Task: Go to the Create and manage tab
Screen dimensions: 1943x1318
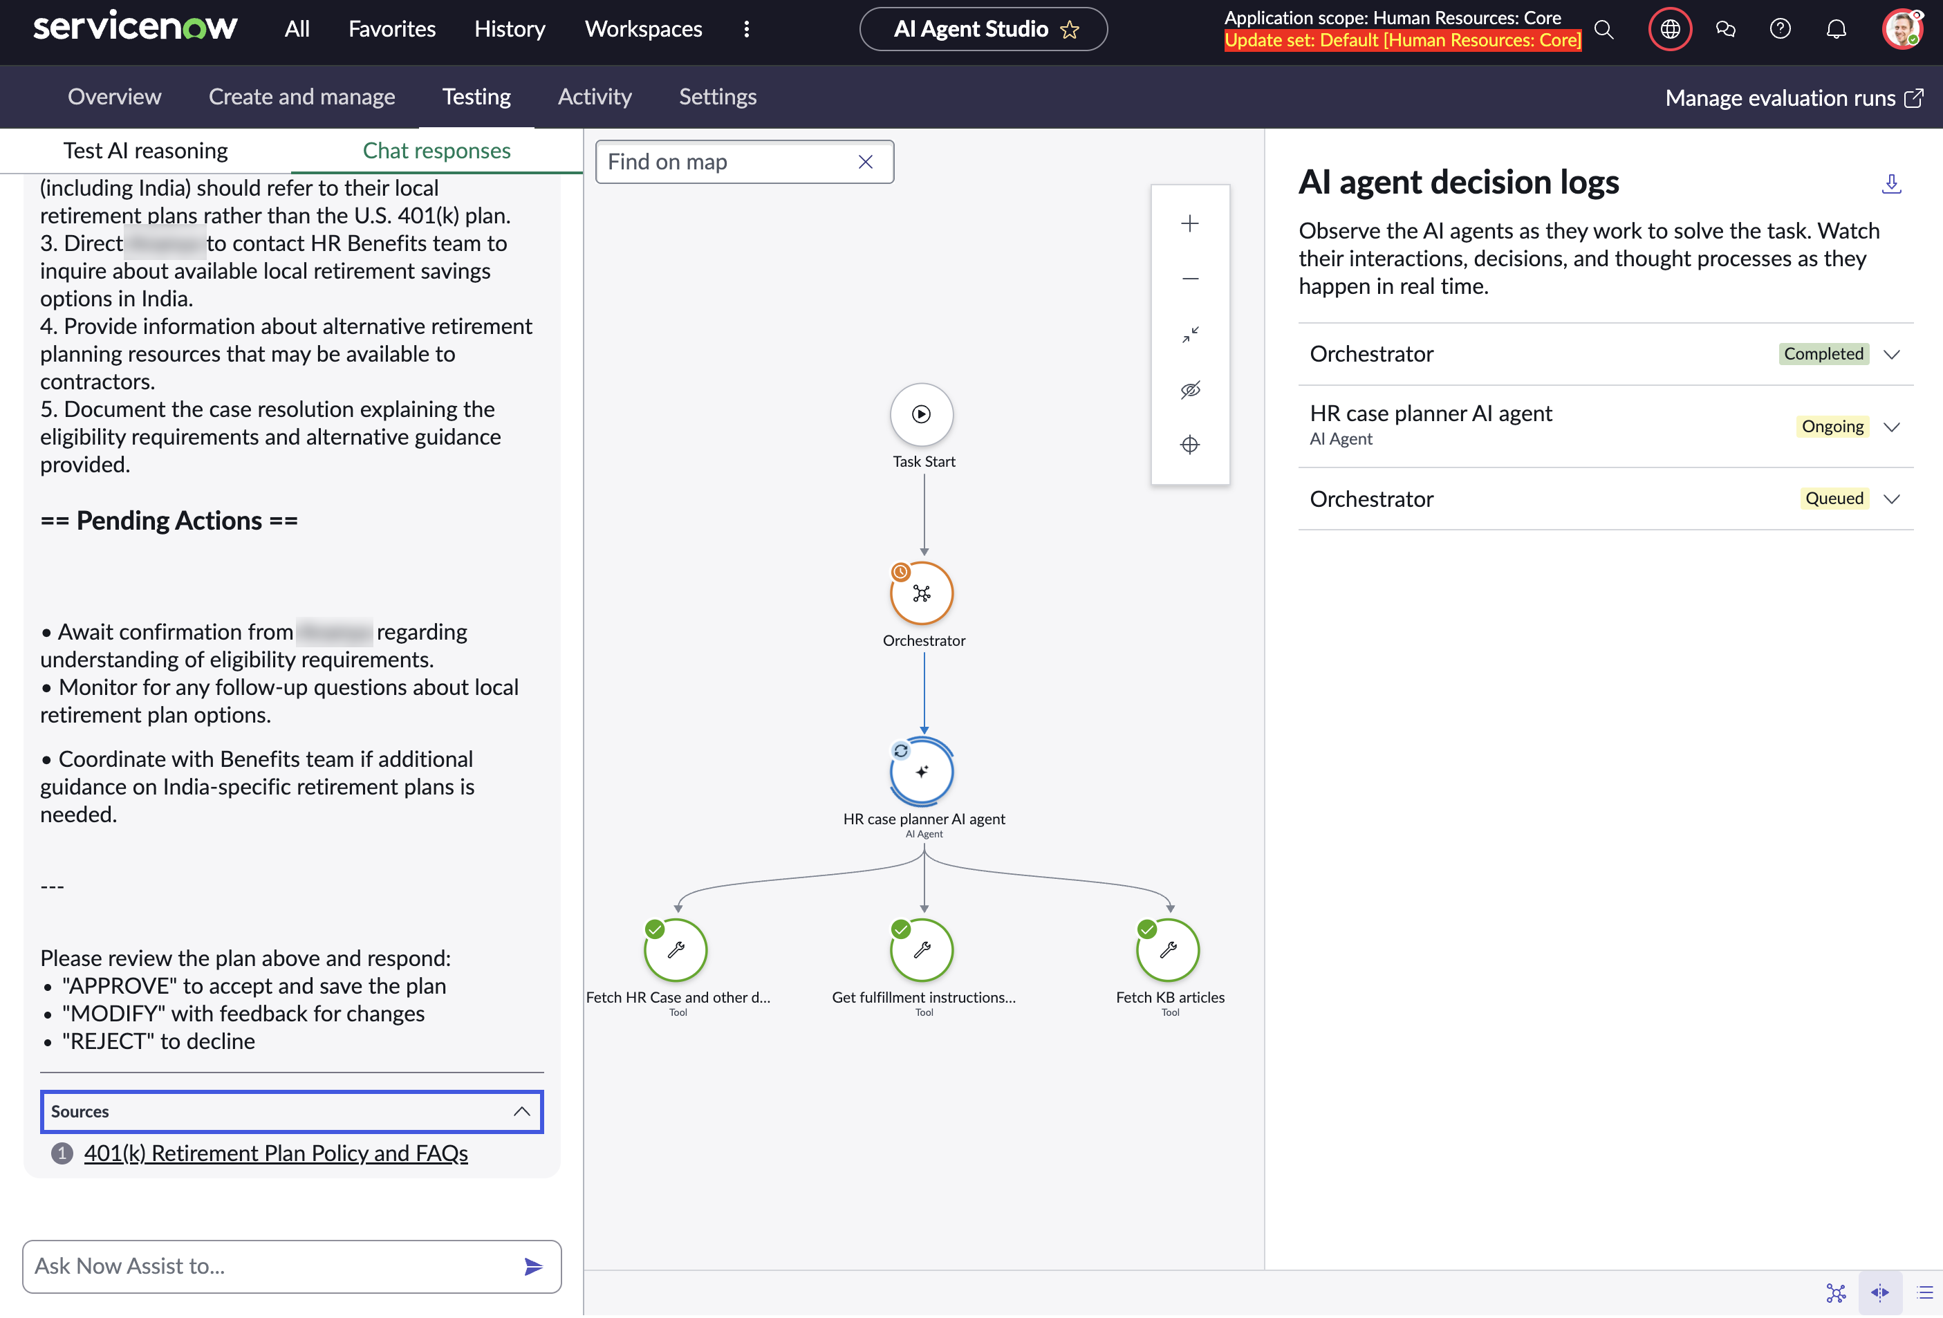Action: click(x=301, y=97)
